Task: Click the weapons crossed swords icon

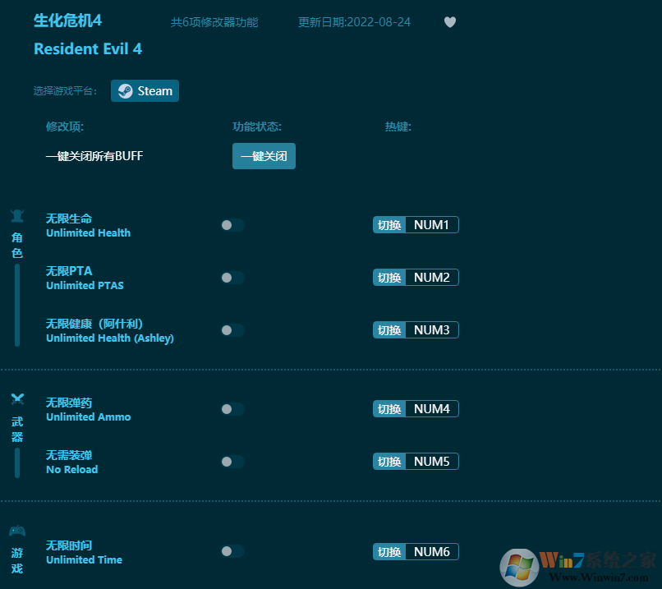Action: coord(17,399)
